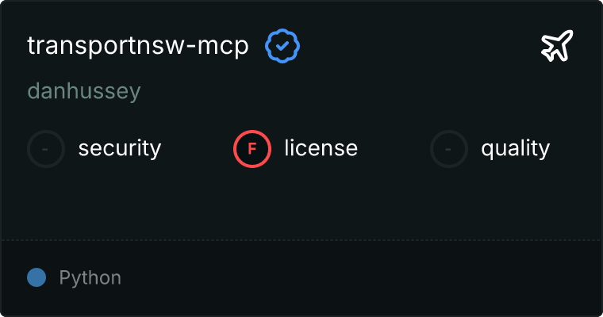Image resolution: width=603 pixels, height=317 pixels.
Task: Click the dashed divider above the Python footer
Action: tap(301, 240)
